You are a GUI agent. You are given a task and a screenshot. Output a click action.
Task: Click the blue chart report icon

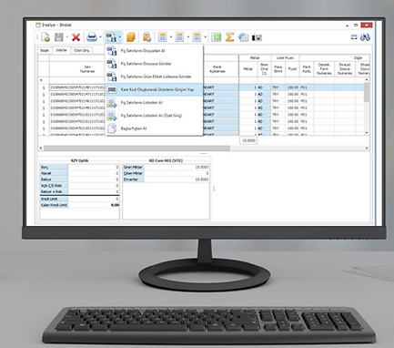click(243, 37)
